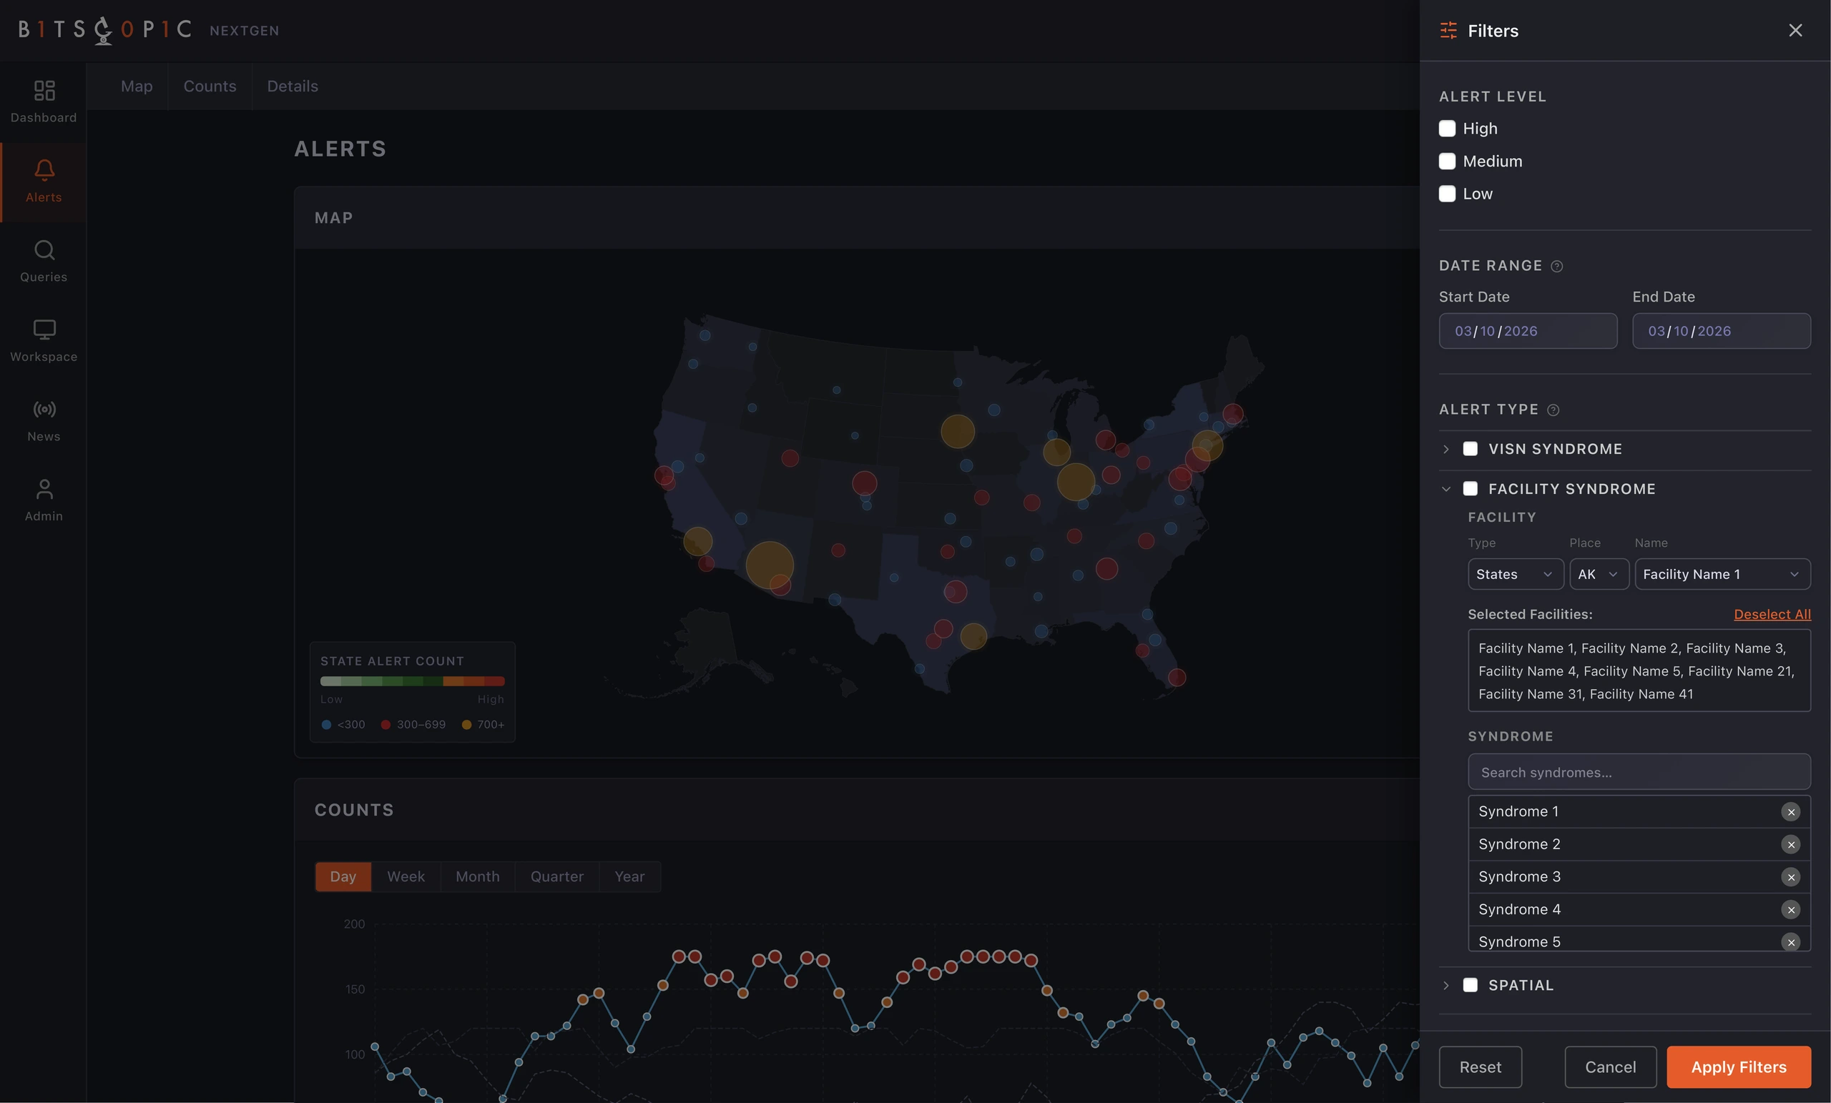The width and height of the screenshot is (1831, 1103).
Task: Check the High alert level box
Action: tap(1447, 129)
